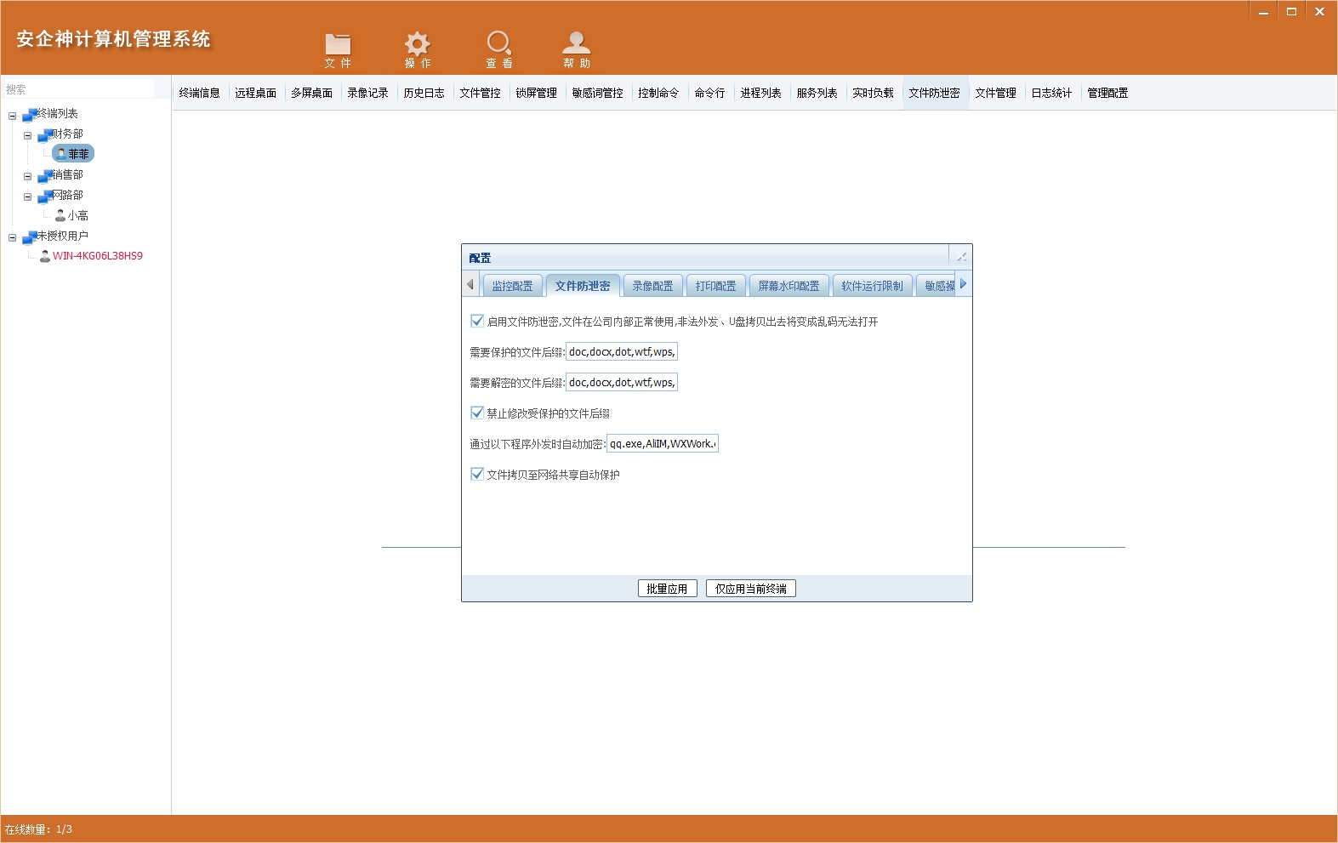The image size is (1338, 843).
Task: Open the 文件管理 toolbar item
Action: point(996,93)
